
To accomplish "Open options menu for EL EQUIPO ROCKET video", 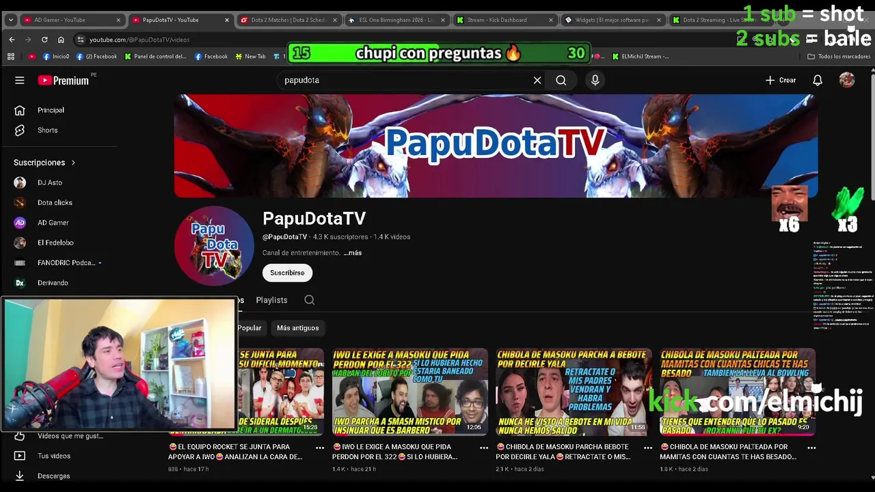I will [319, 448].
